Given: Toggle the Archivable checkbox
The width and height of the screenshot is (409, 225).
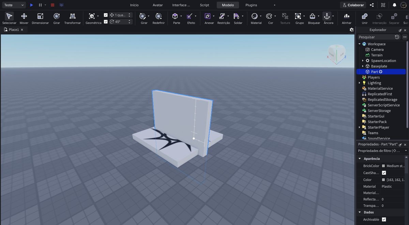Looking at the screenshot, I should tap(384, 220).
